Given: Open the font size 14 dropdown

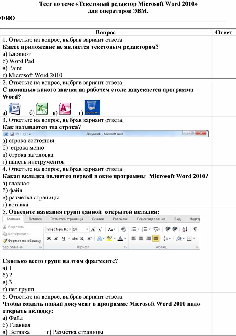Looking at the screenshot, I should 87,230.
